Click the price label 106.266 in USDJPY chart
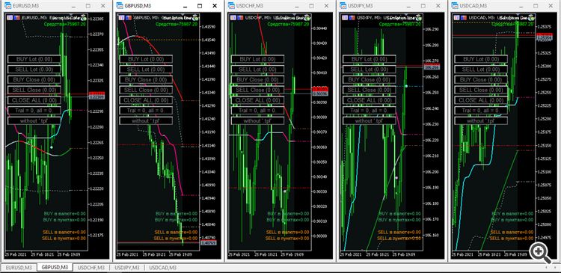 tap(431, 67)
